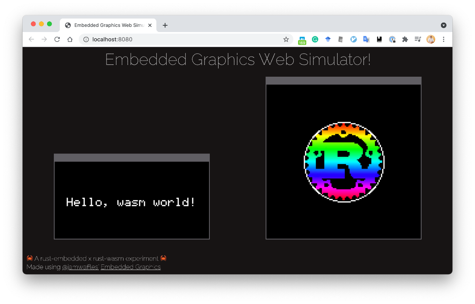
Task: Reload the localhost page
Action: pos(57,40)
